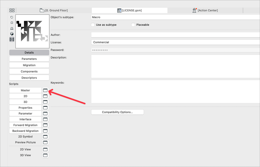This screenshot has height=167, width=260.
Task: Open the License dropdown showing Commercial
Action: click(175, 42)
